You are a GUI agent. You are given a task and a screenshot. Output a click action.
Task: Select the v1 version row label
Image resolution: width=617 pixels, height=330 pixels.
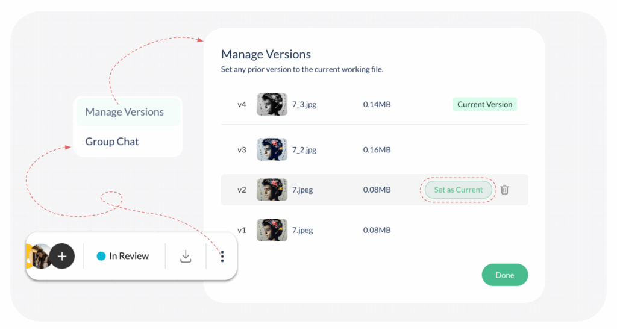pyautogui.click(x=242, y=230)
